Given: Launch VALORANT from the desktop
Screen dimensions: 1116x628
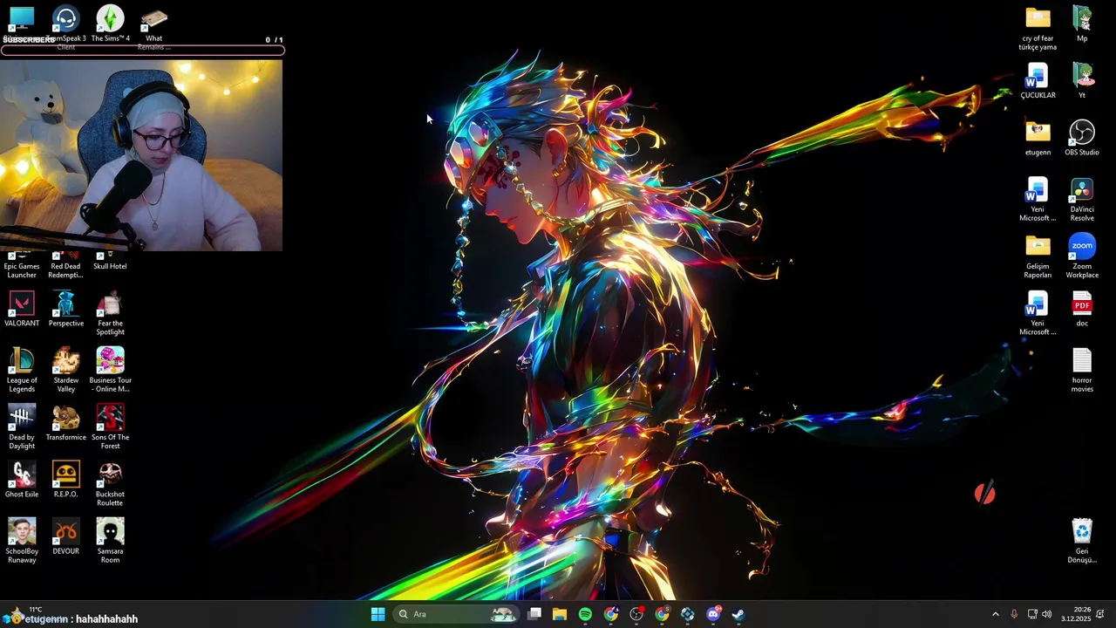Looking at the screenshot, I should [22, 304].
